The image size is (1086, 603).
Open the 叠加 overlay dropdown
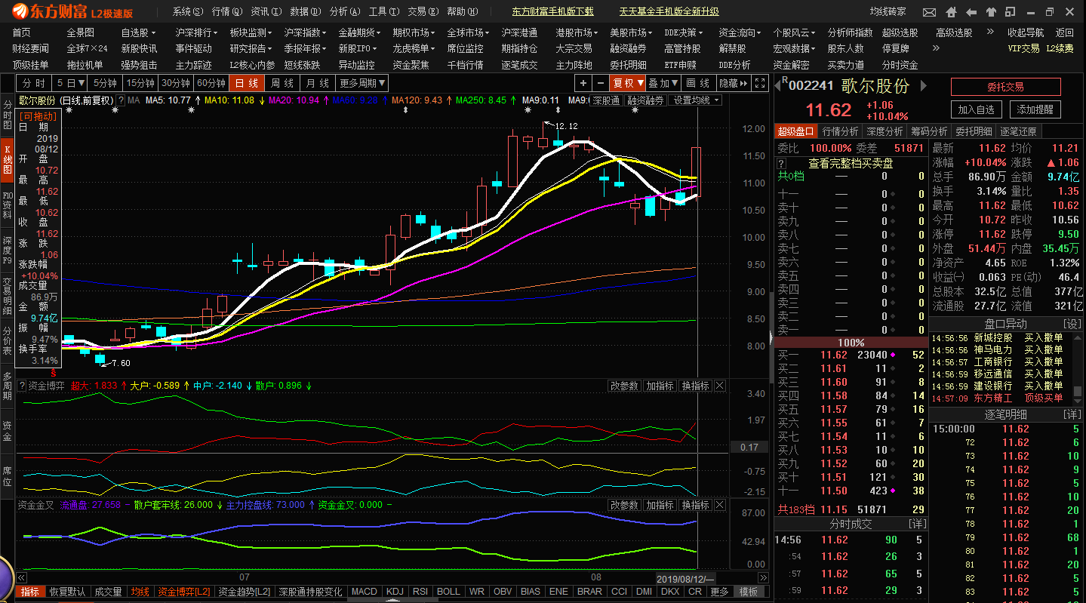[x=664, y=83]
